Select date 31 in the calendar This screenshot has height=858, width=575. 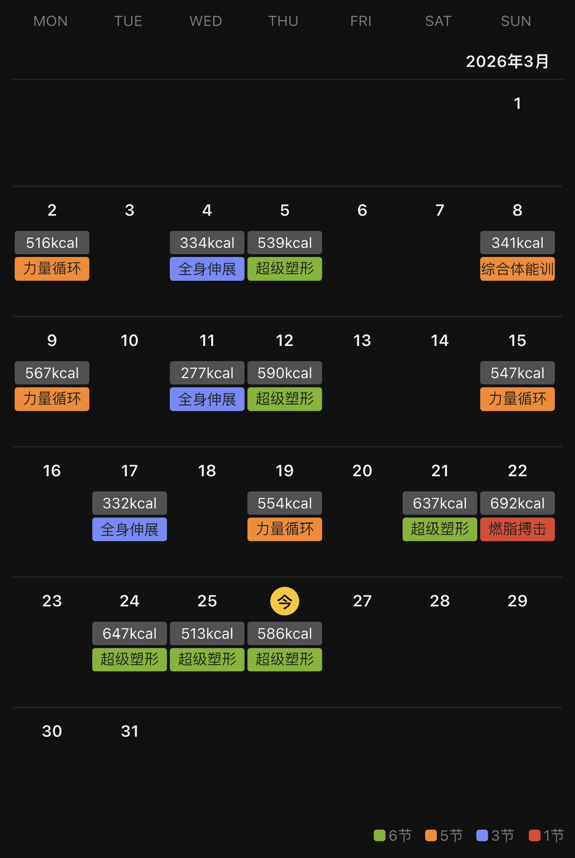pos(130,731)
